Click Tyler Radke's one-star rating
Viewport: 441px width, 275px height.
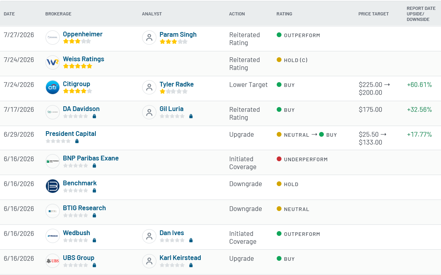point(173,91)
